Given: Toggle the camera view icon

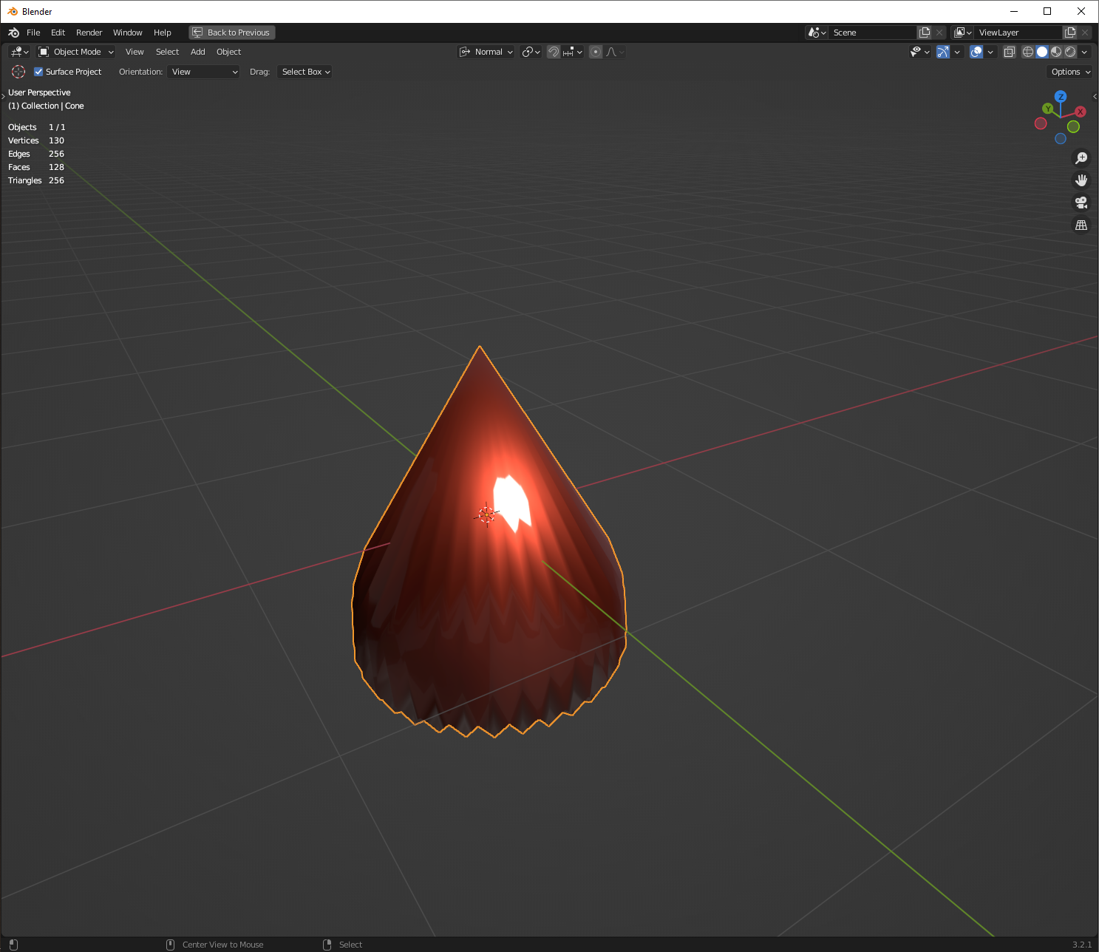Looking at the screenshot, I should coord(1081,203).
